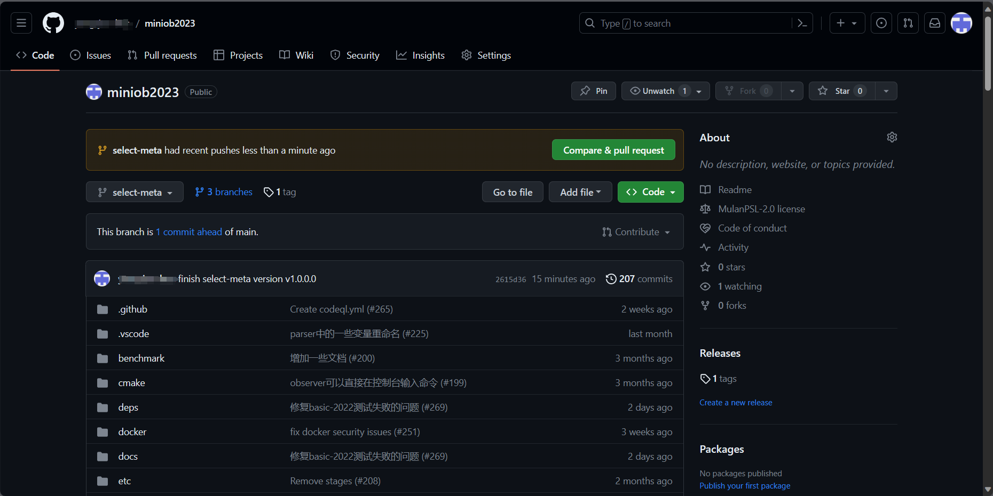Open the benchmark folder icon
The width and height of the screenshot is (993, 496).
[x=103, y=358]
